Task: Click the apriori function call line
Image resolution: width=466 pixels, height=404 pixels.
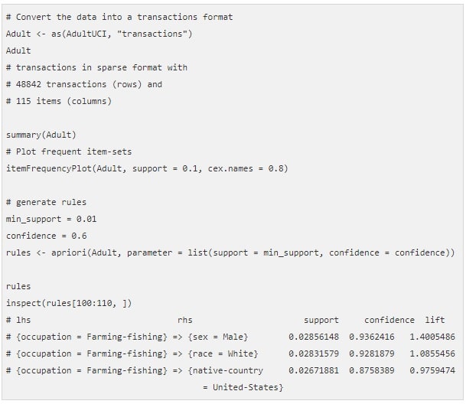Action: pos(230,252)
